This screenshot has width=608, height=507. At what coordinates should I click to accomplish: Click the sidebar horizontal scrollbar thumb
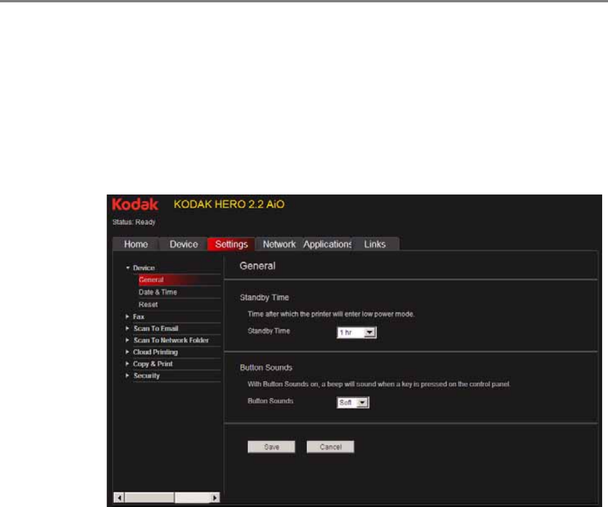click(149, 497)
